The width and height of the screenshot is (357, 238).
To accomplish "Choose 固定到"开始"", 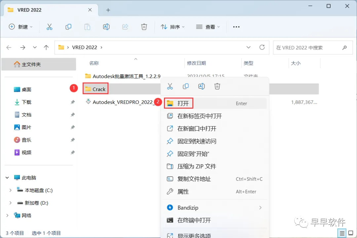I will click(x=215, y=154).
